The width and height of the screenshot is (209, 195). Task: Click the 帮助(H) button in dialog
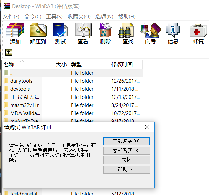(x=127, y=170)
